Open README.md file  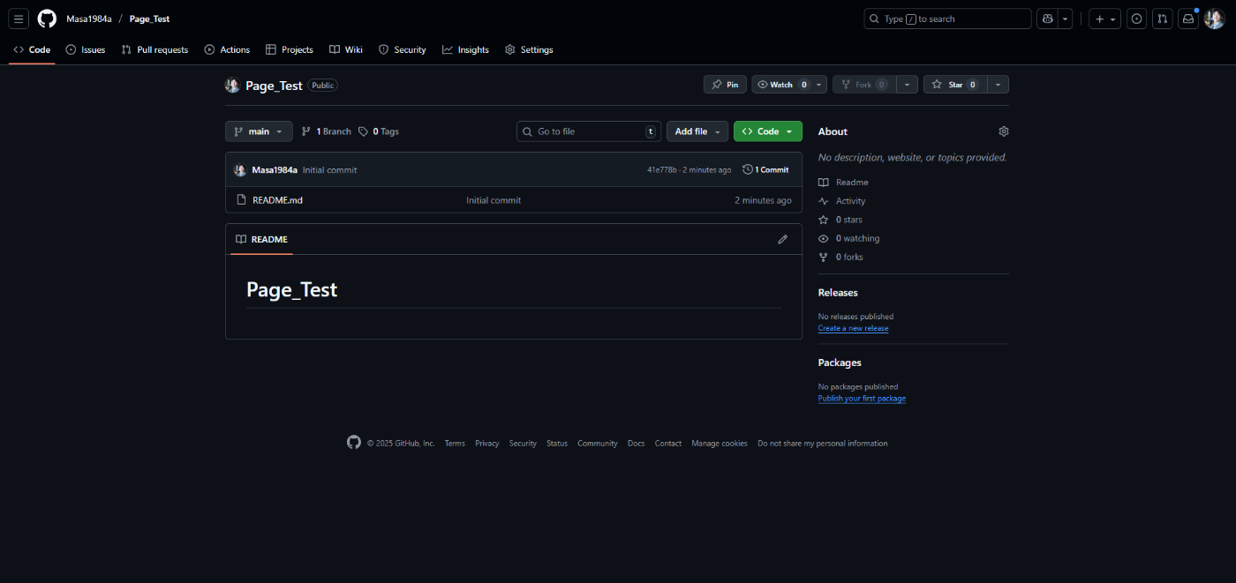[277, 200]
